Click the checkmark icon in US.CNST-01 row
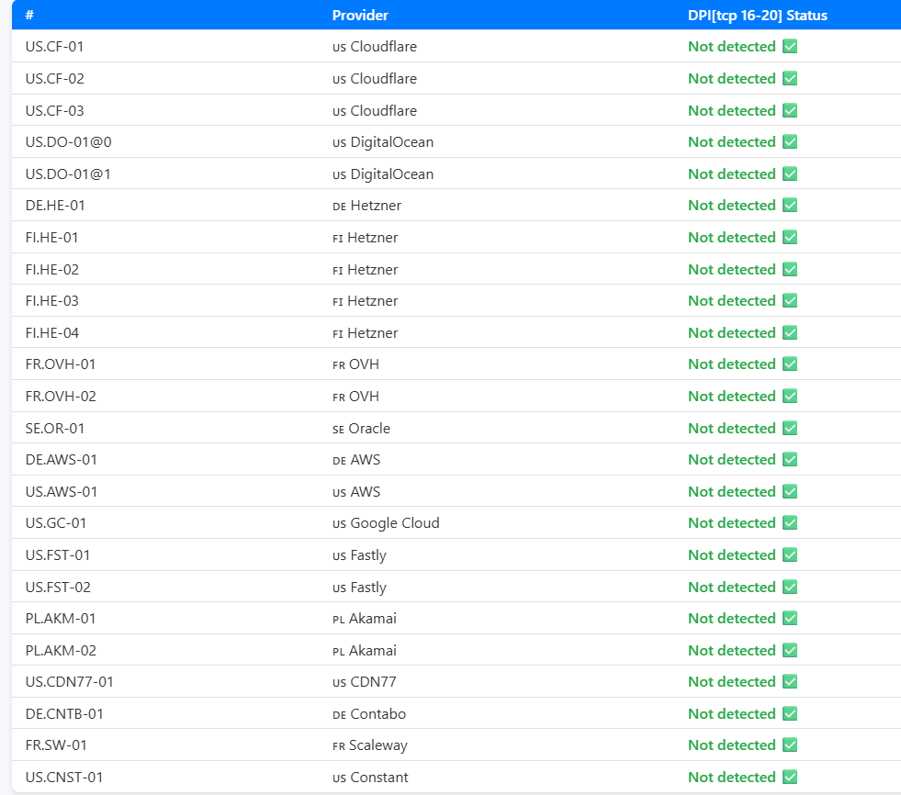The image size is (901, 795). point(790,778)
